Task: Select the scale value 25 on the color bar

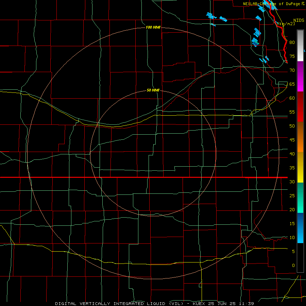Action: click(x=292, y=195)
